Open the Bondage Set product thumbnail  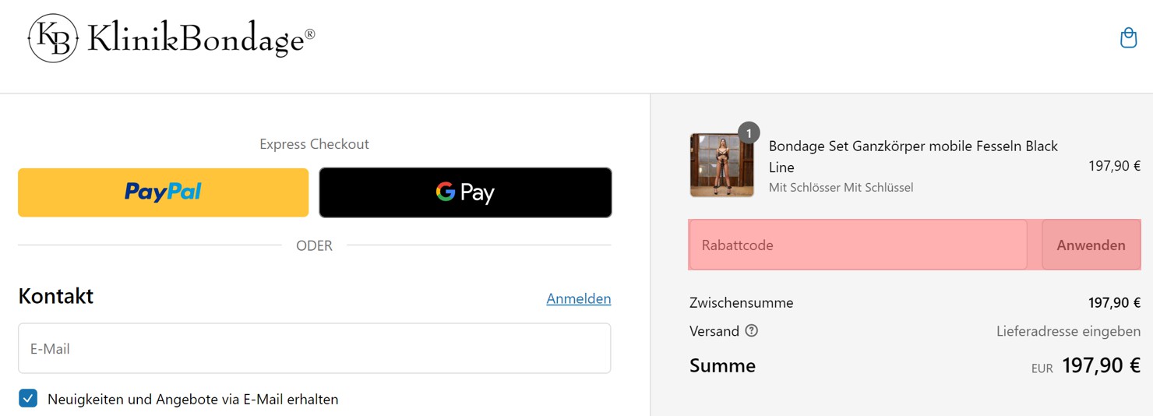click(721, 165)
